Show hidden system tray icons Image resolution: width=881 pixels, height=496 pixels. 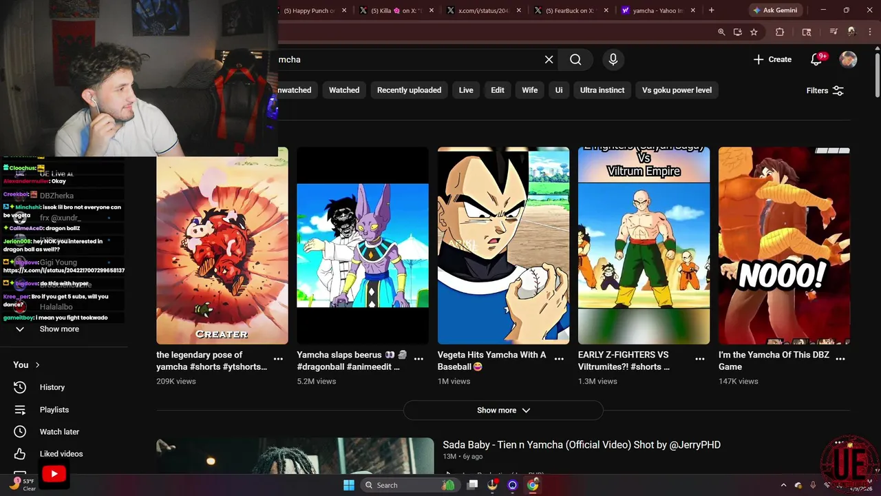783,485
